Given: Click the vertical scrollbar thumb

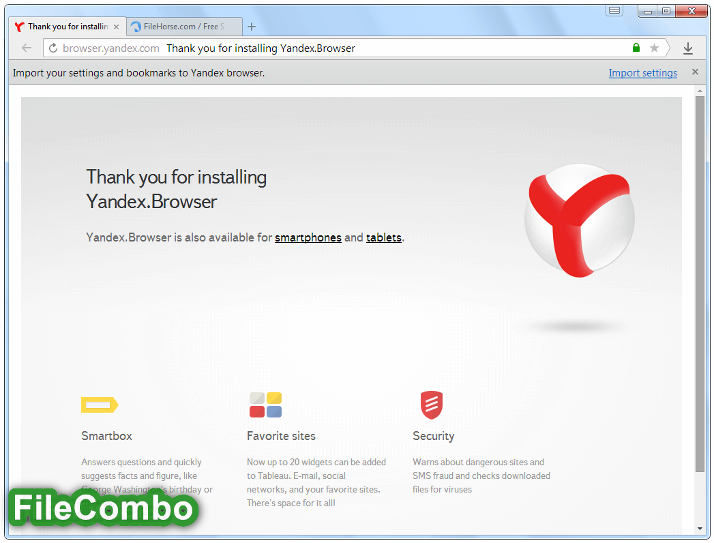Looking at the screenshot, I should pyautogui.click(x=700, y=284).
